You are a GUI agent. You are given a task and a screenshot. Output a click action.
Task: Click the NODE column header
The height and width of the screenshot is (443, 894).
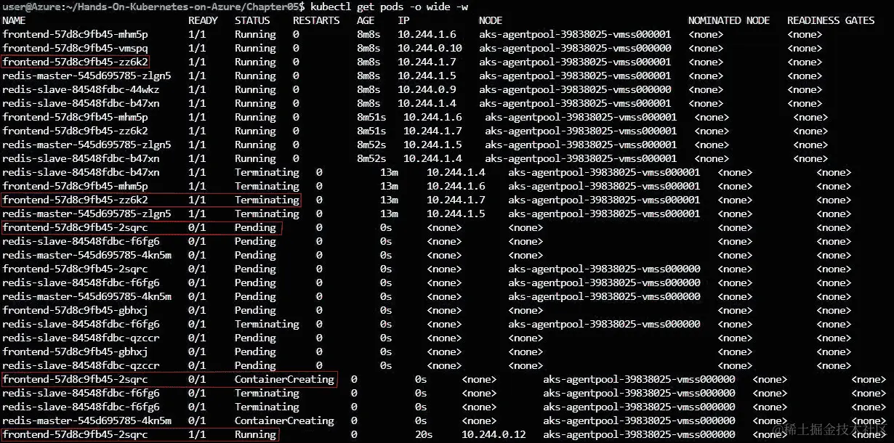[x=491, y=20]
